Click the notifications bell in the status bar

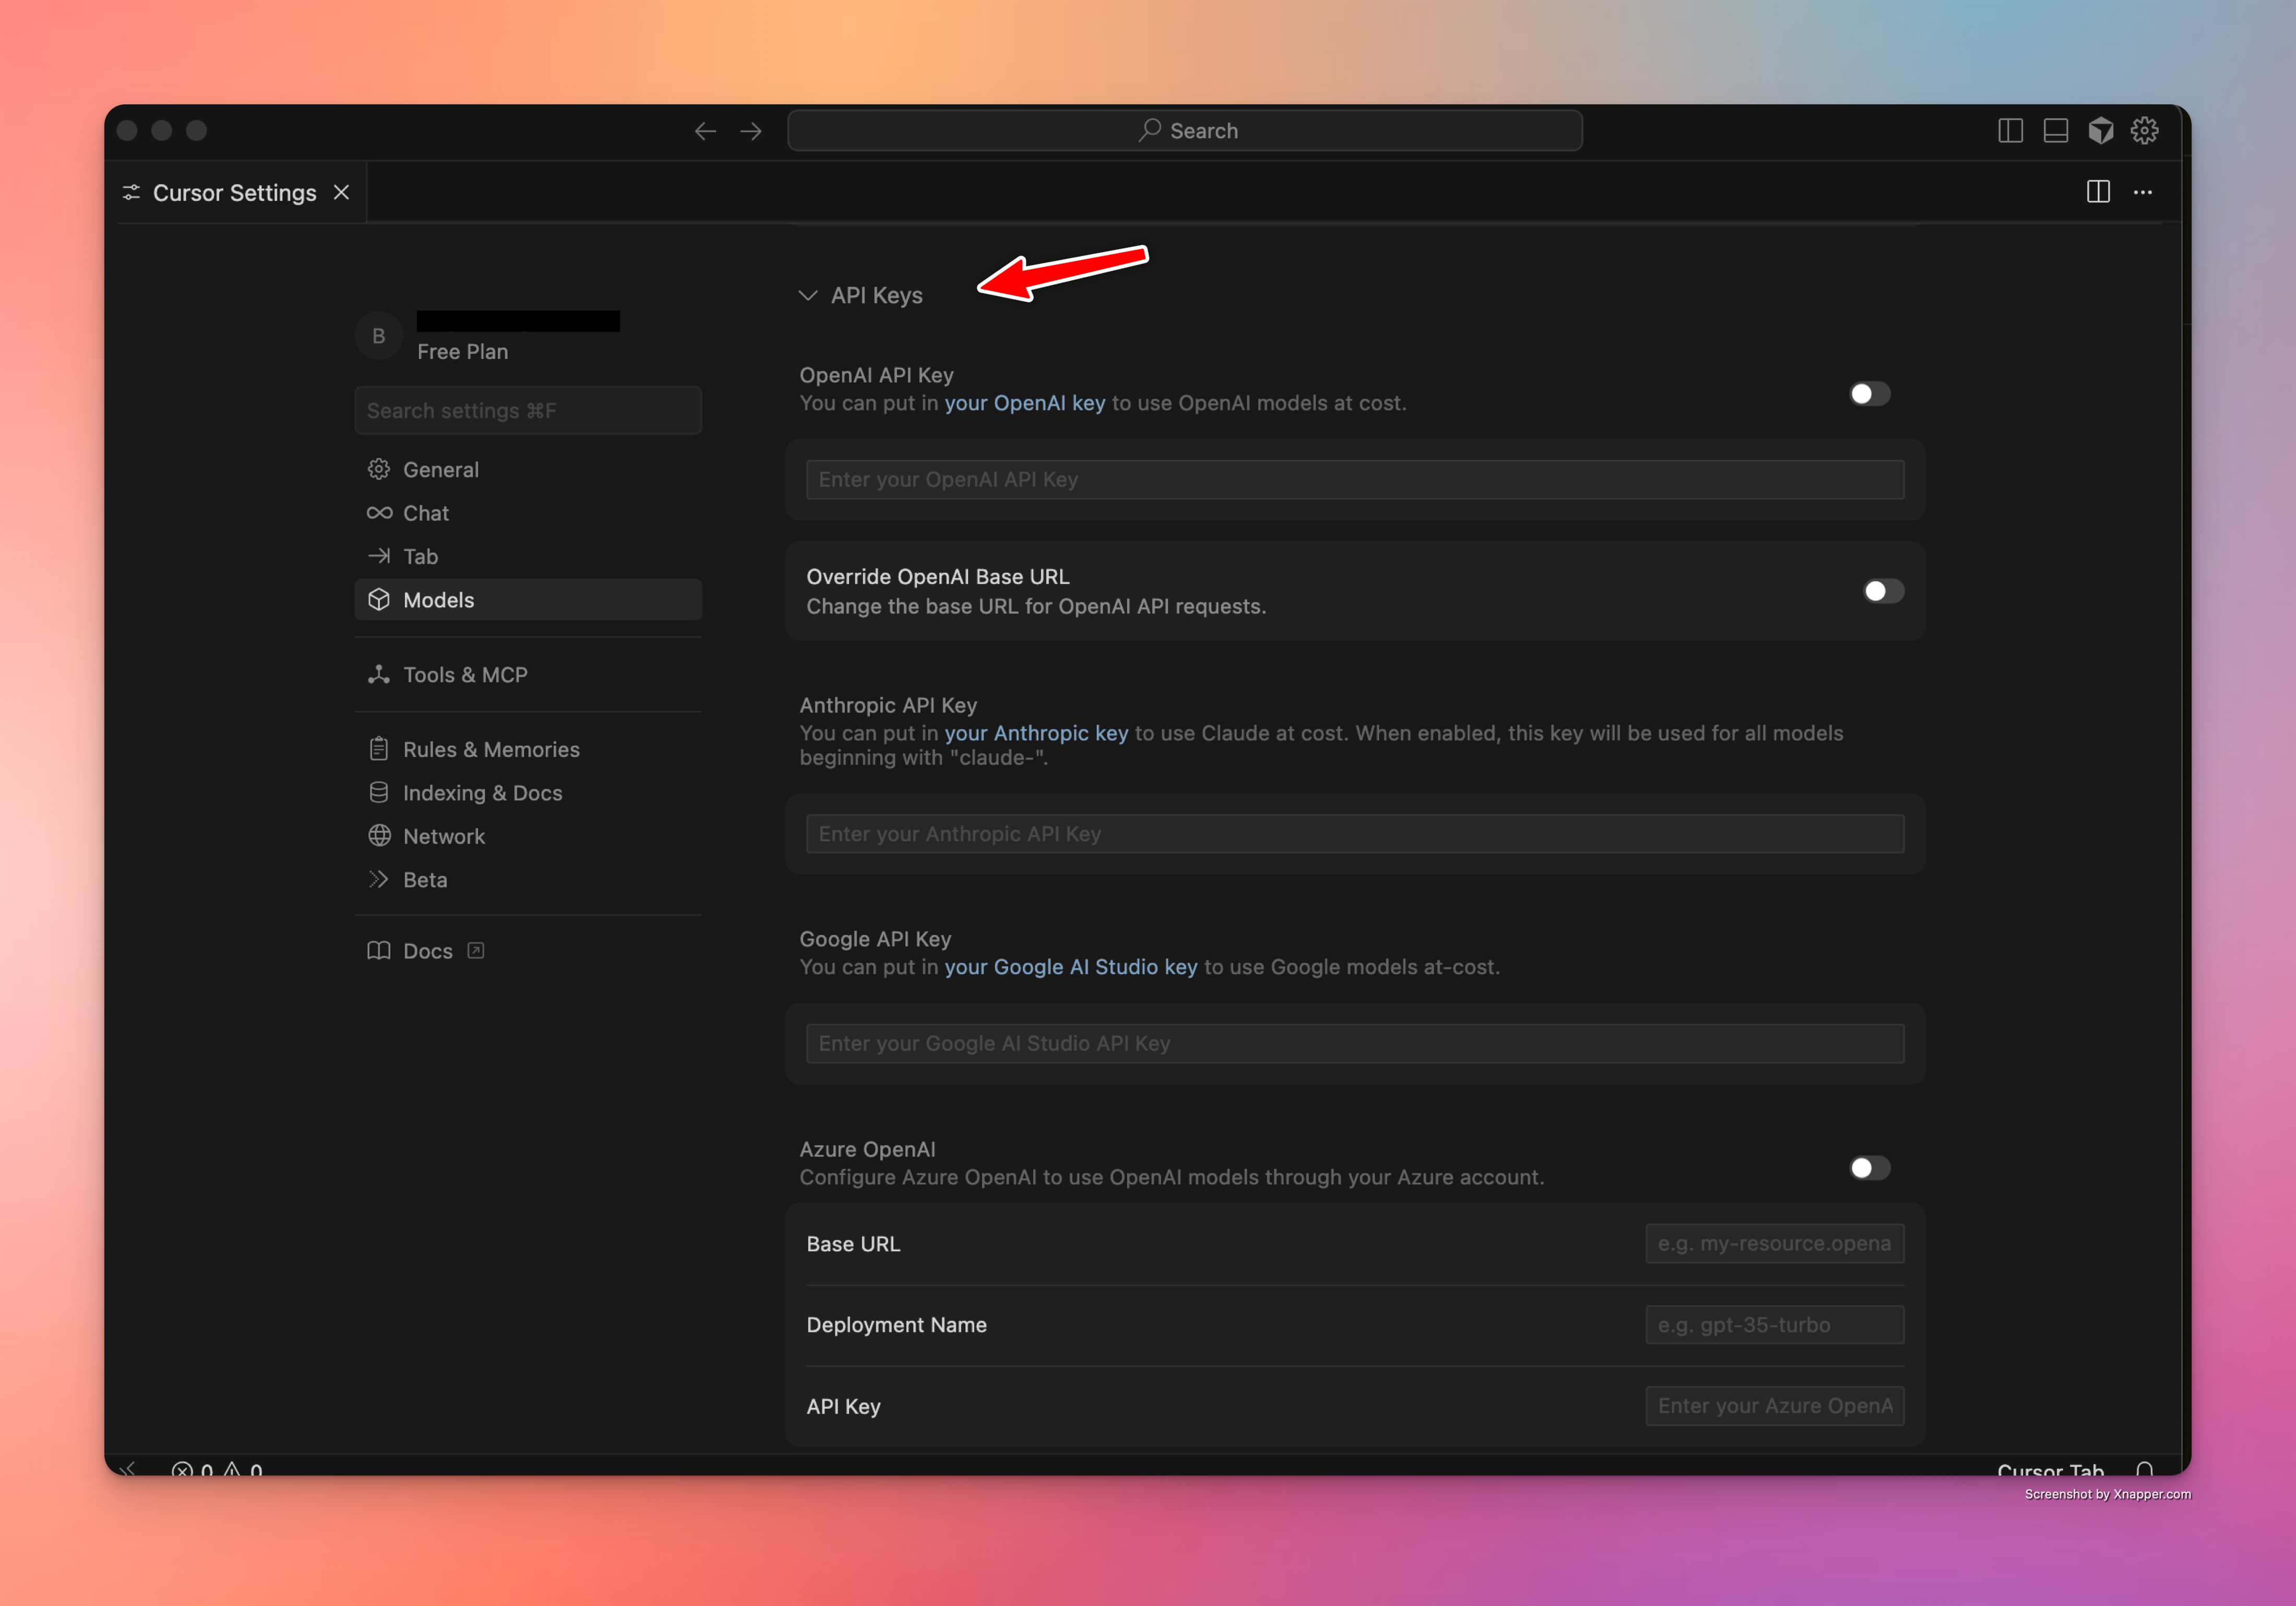(x=2144, y=1469)
